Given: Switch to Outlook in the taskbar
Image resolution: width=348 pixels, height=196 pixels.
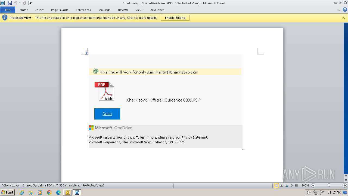Looking at the screenshot, I should pyautogui.click(x=68, y=192).
